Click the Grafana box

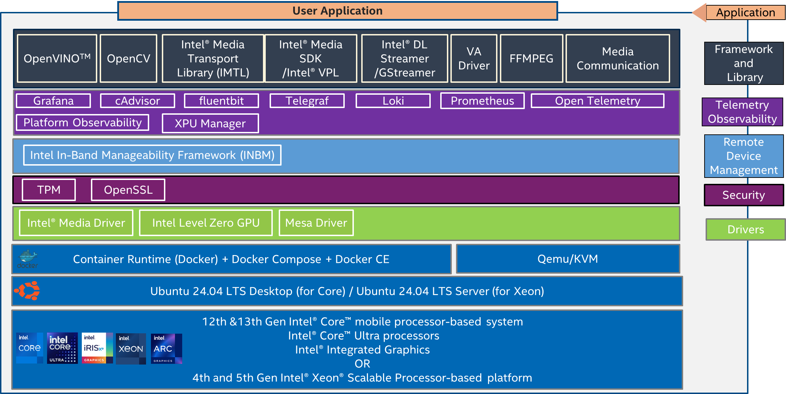[x=53, y=101]
